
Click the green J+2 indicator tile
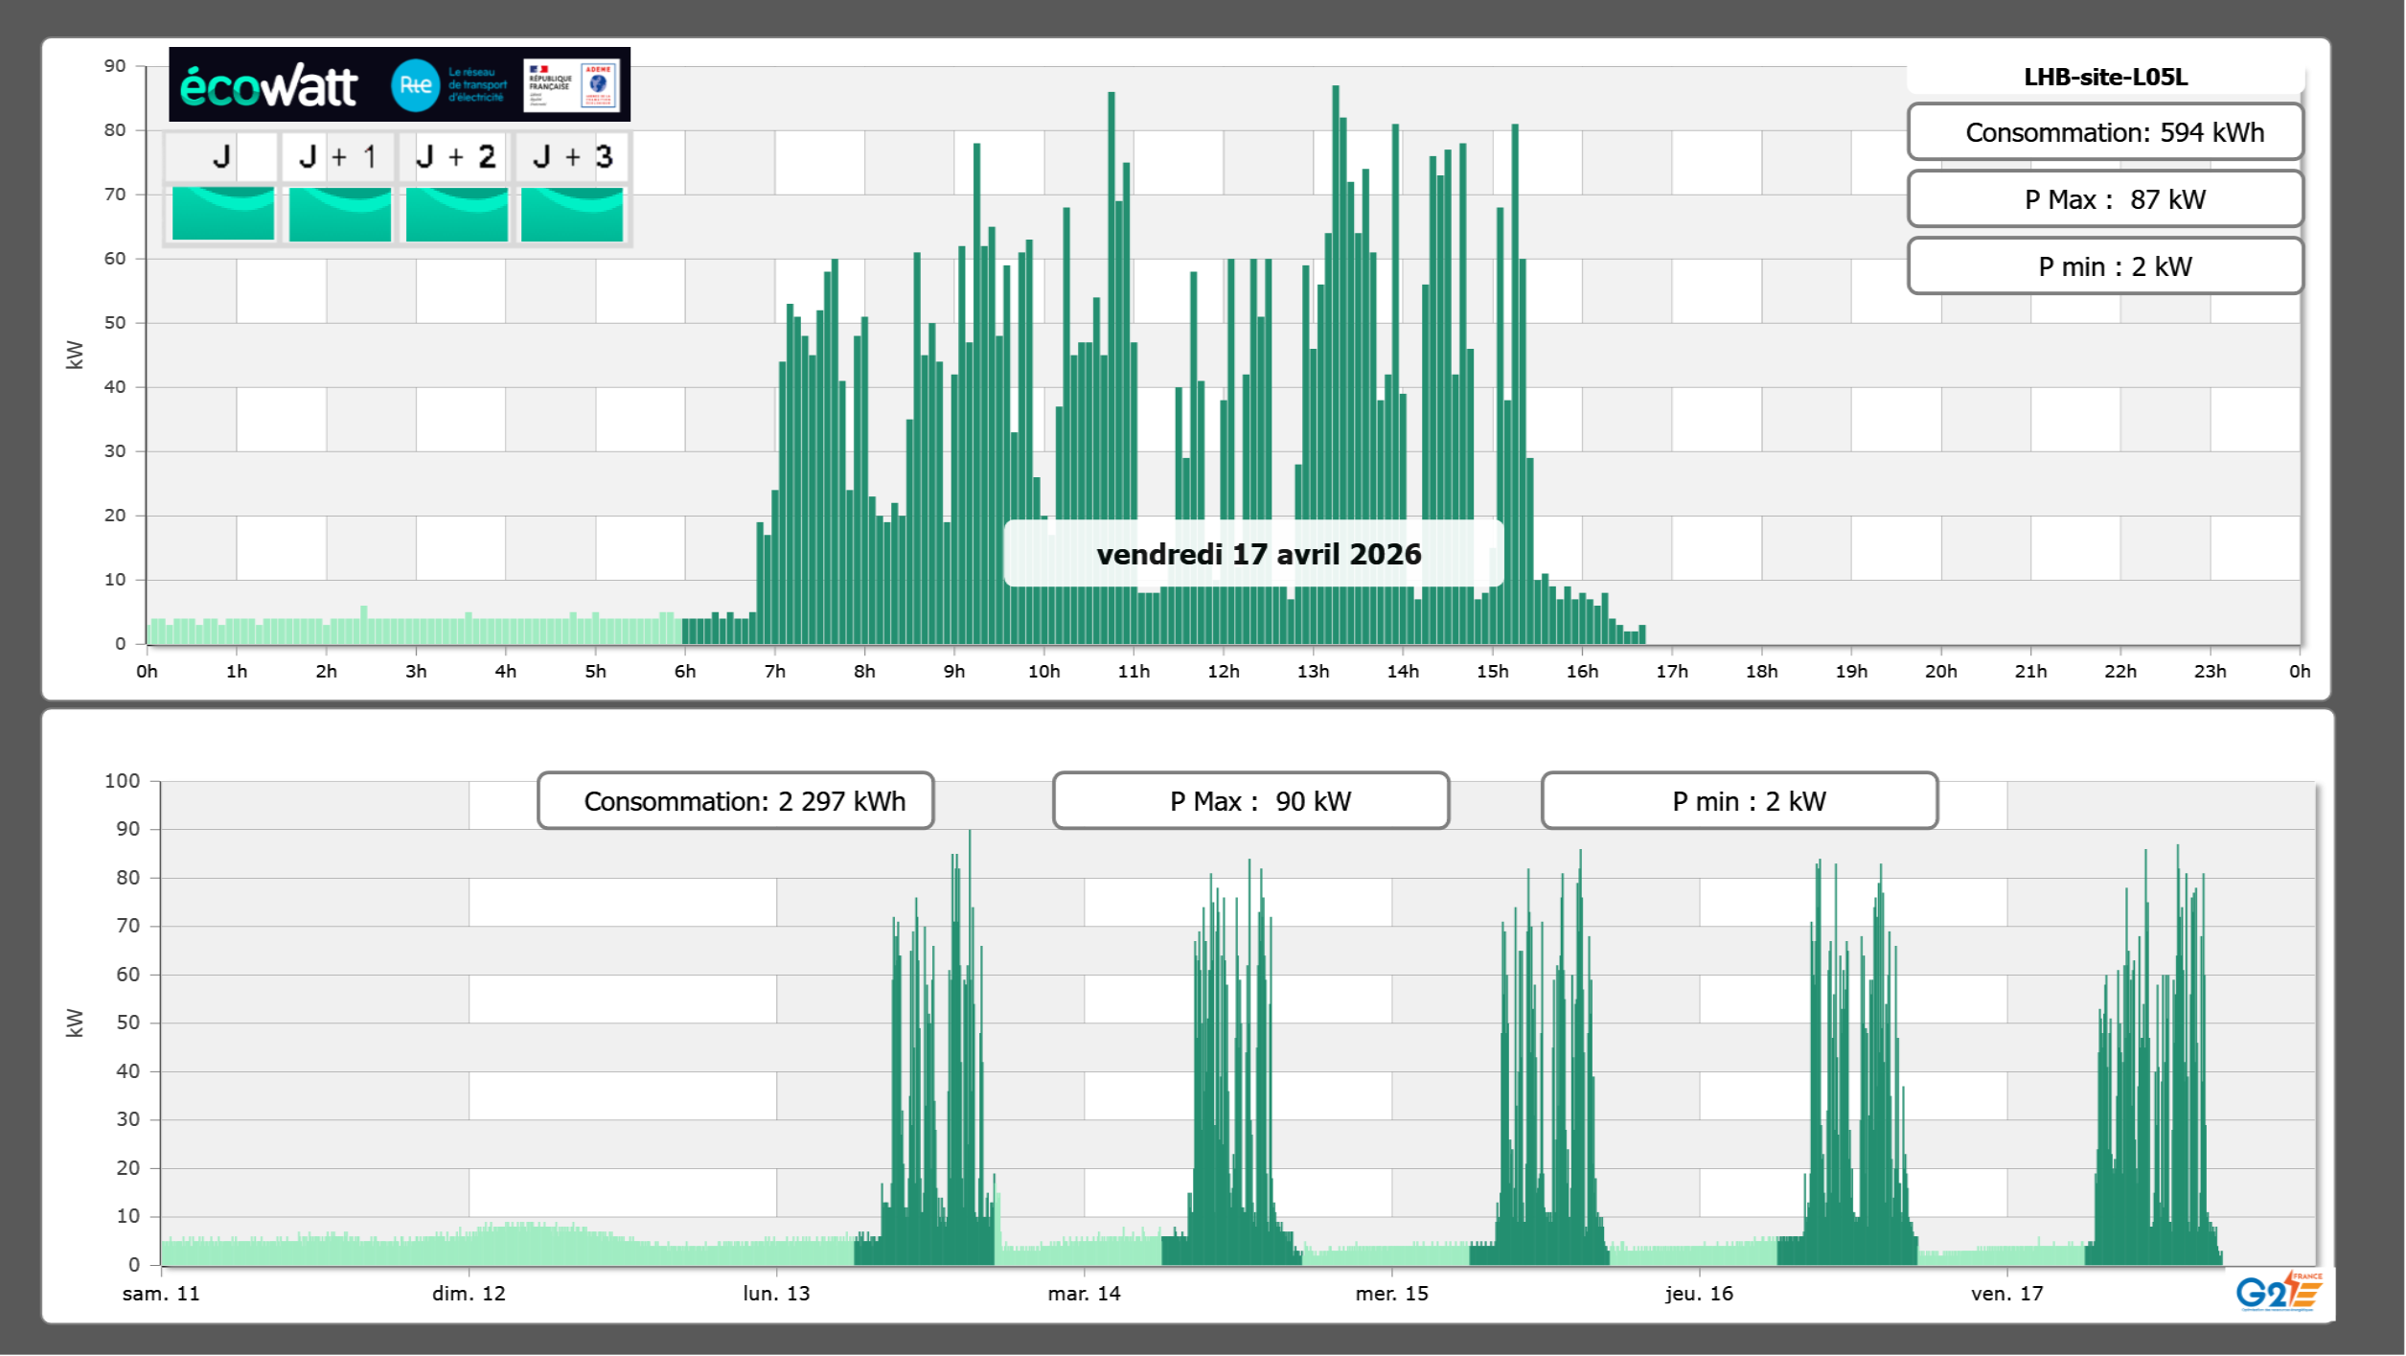pos(456,214)
